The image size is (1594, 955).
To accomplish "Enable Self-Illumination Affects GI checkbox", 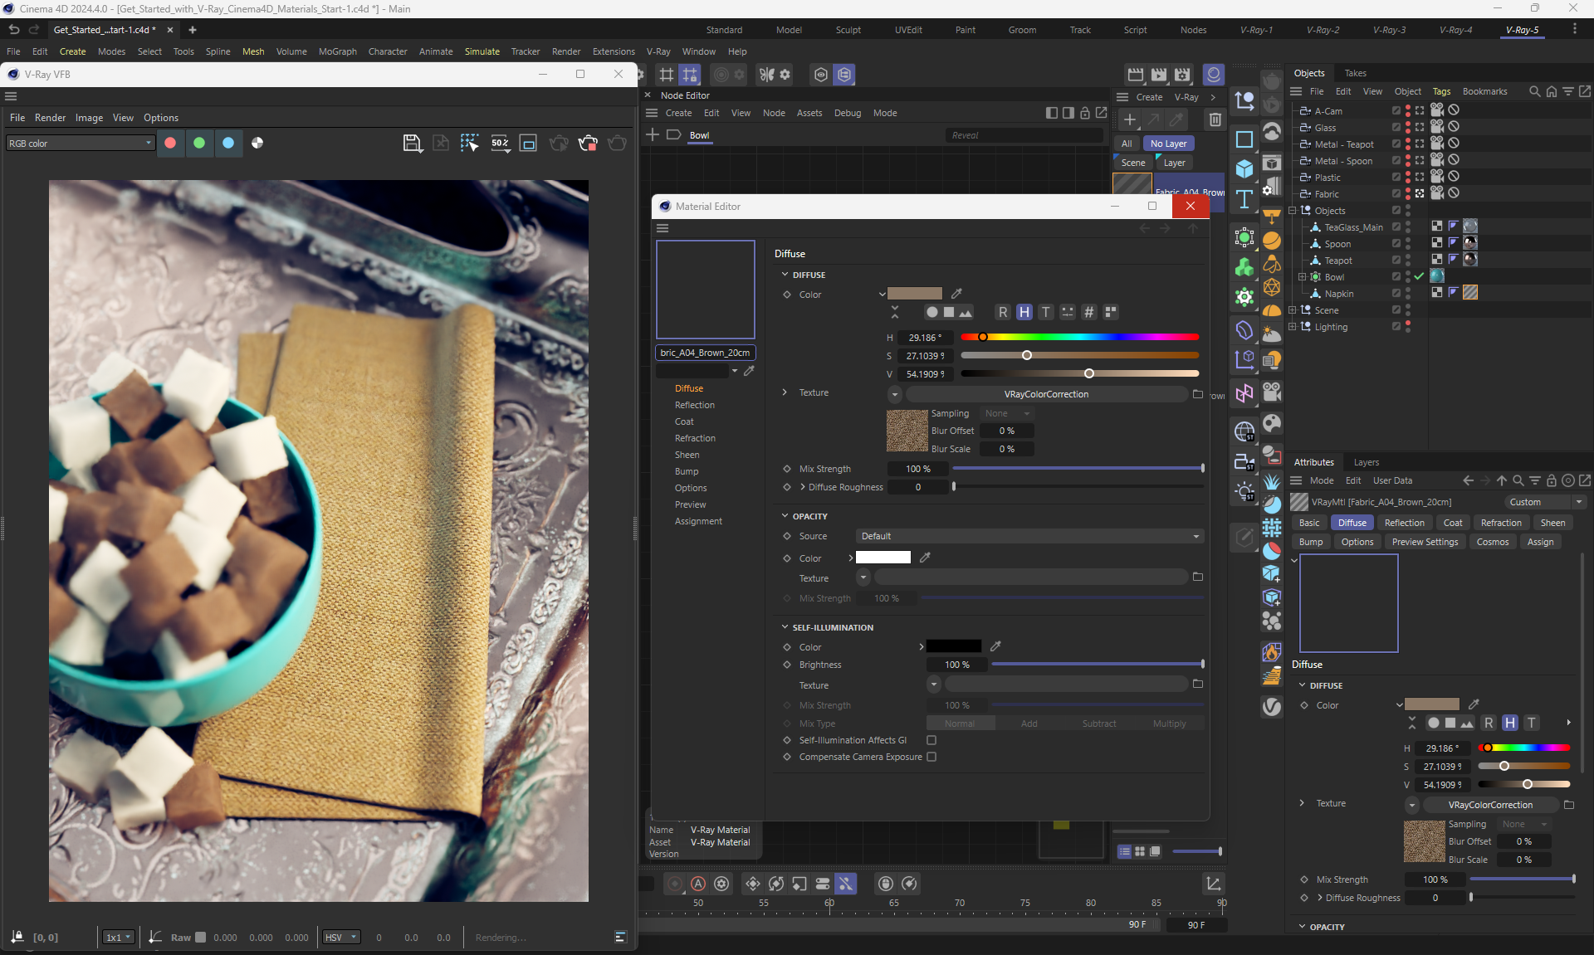I will 931,740.
